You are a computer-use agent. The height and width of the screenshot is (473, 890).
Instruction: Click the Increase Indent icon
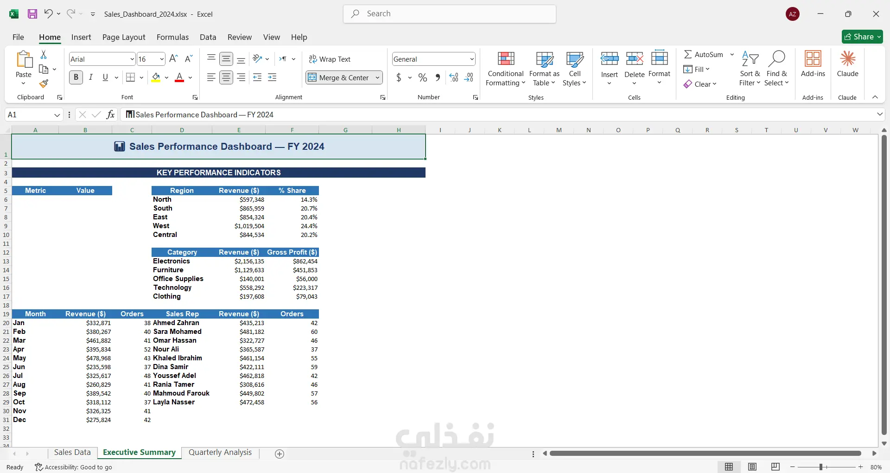[272, 77]
